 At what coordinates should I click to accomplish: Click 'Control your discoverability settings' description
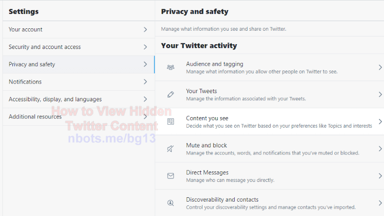click(271, 207)
